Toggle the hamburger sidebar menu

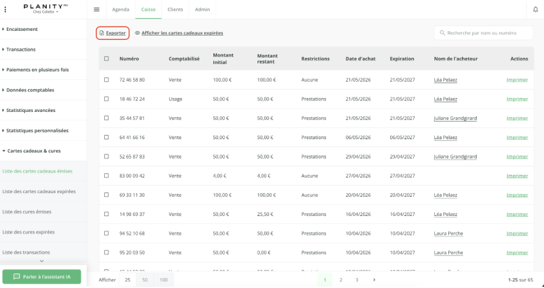[97, 9]
